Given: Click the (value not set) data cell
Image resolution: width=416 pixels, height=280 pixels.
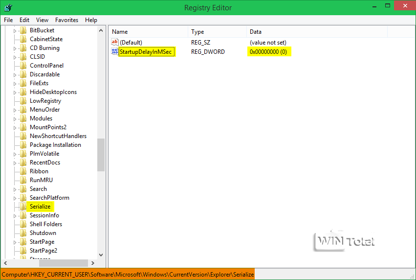Looking at the screenshot, I should tap(268, 43).
